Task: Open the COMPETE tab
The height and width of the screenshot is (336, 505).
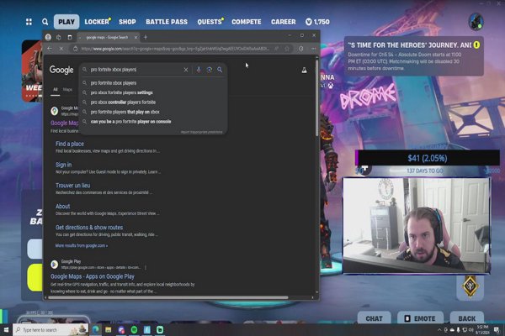Action: click(247, 22)
